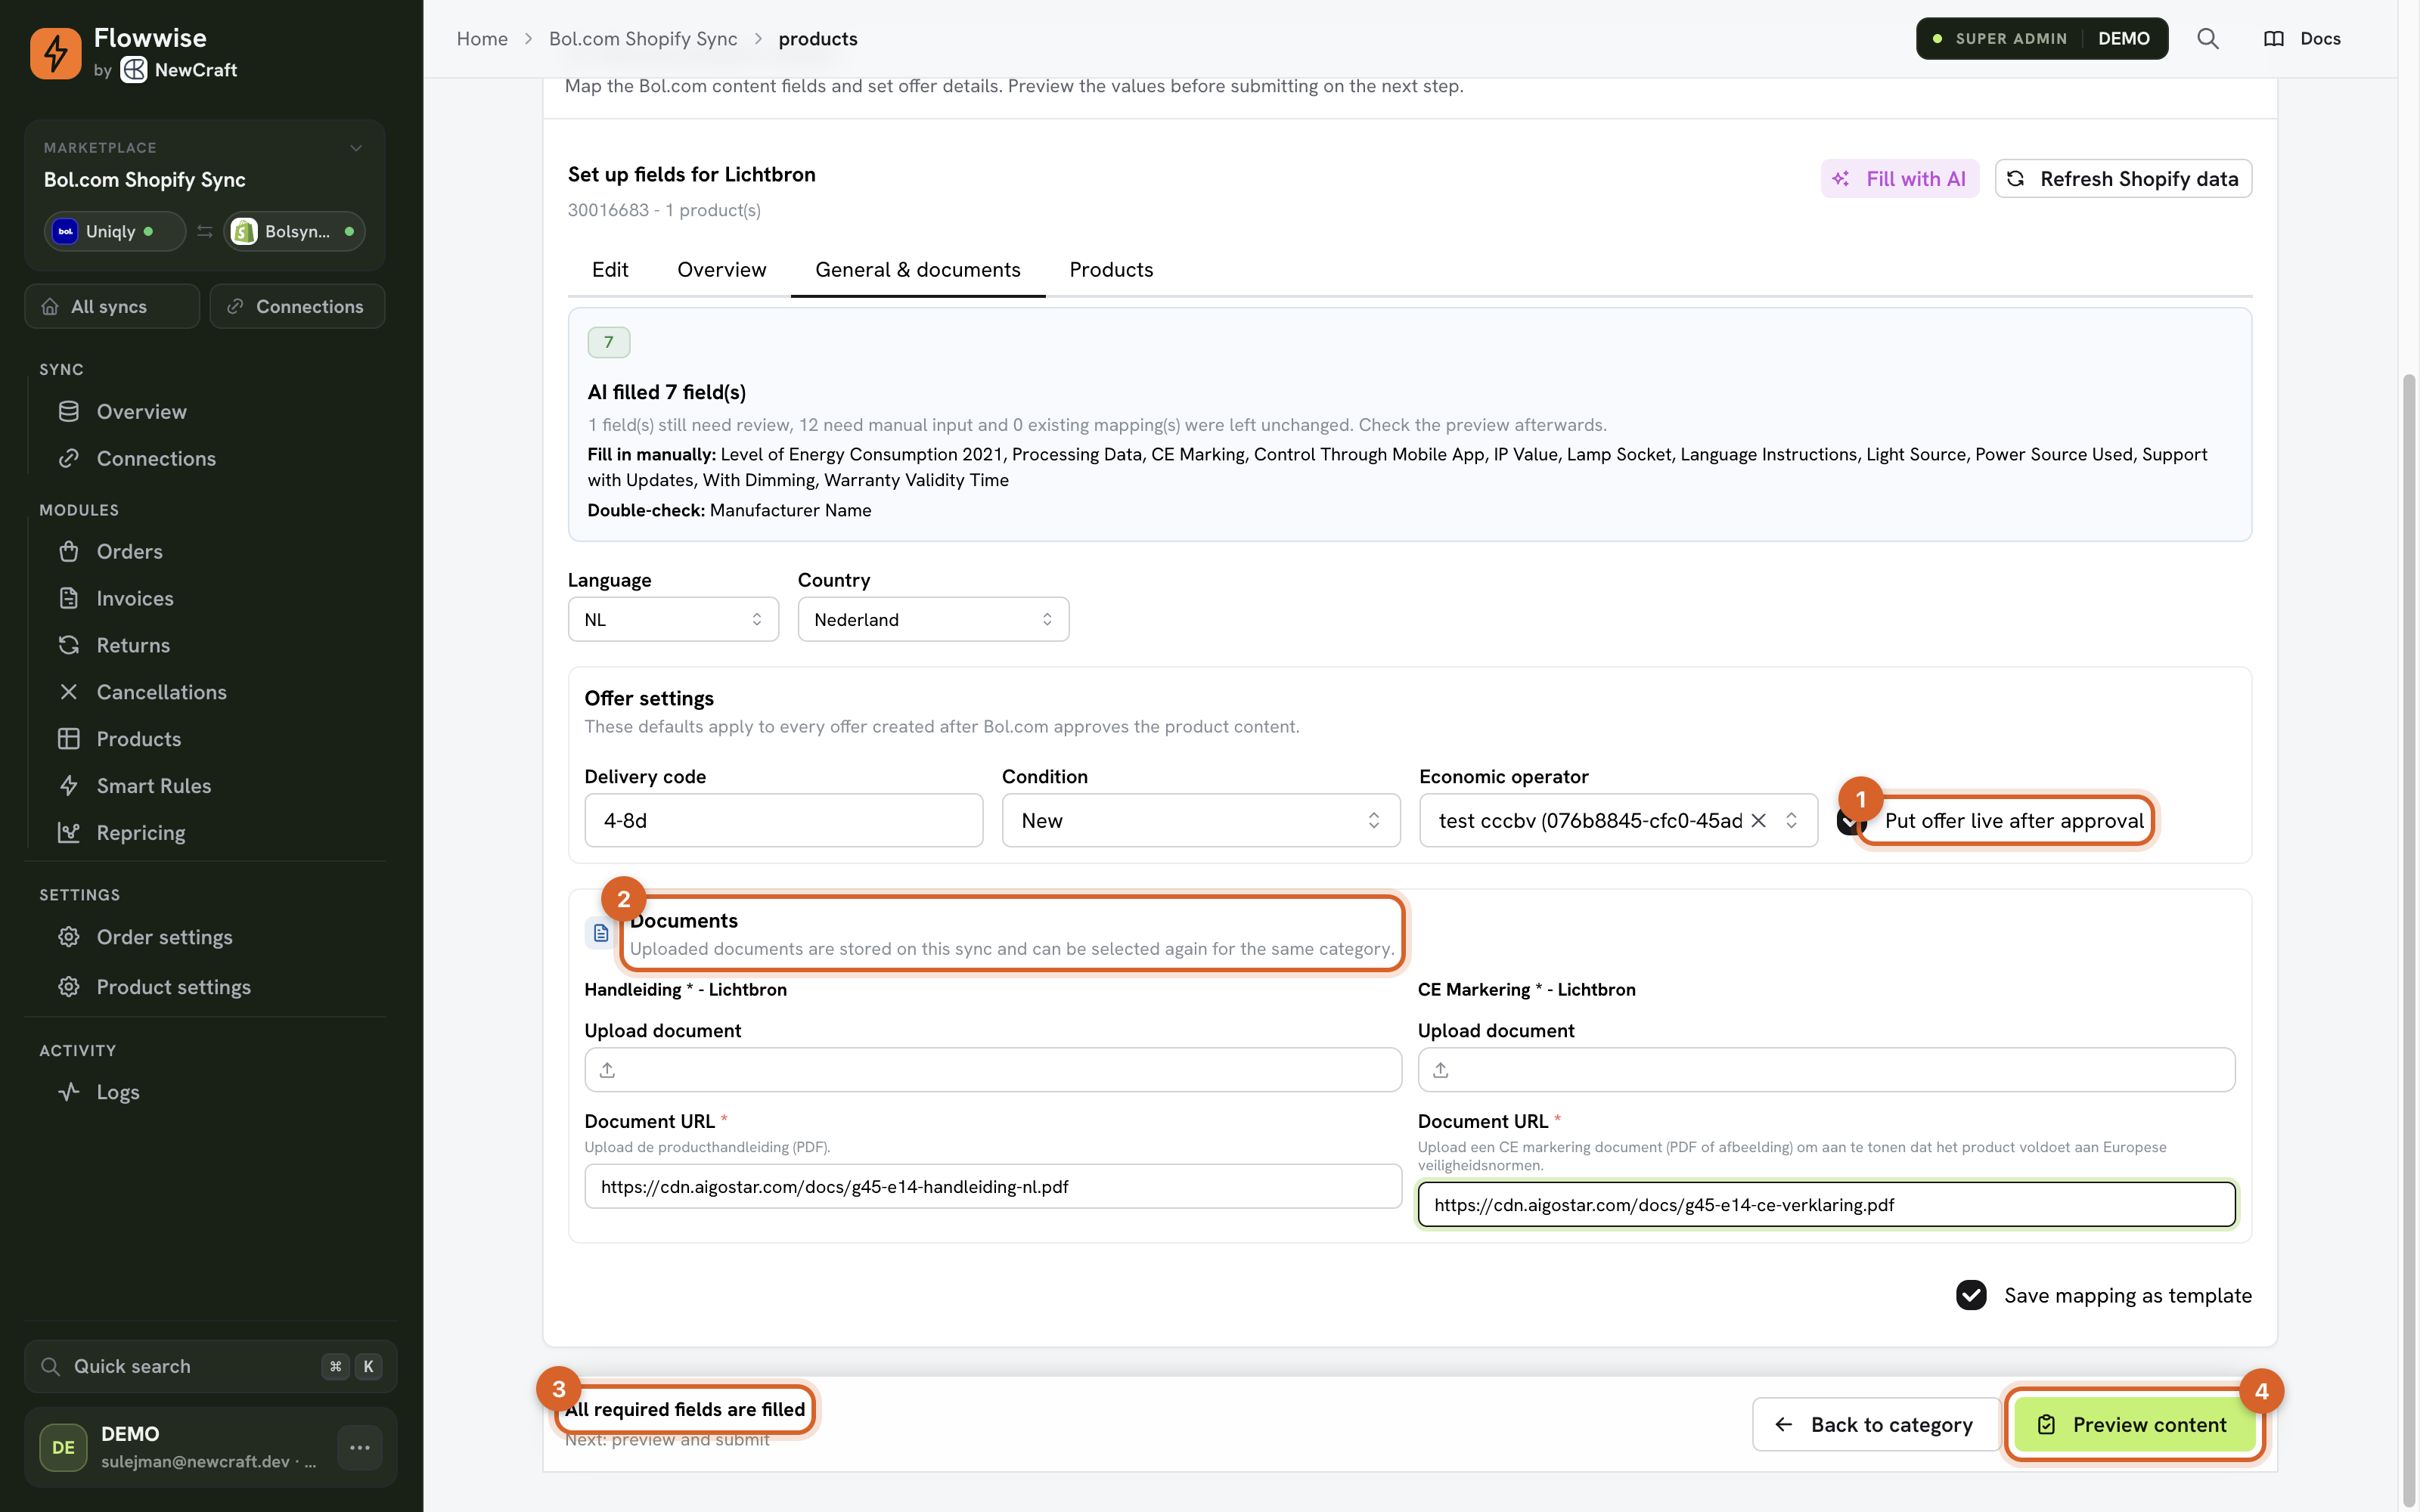This screenshot has height=1512, width=2420.
Task: Open the Cancellations module
Action: [x=161, y=692]
